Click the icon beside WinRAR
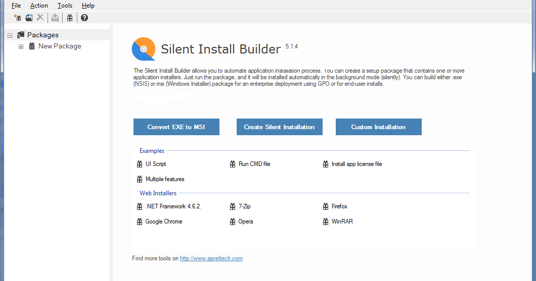 [x=326, y=221]
